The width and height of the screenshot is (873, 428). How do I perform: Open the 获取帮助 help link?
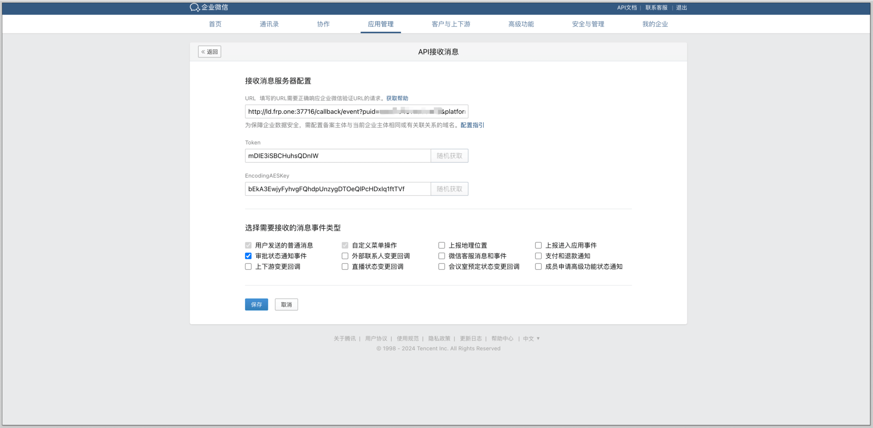point(397,98)
